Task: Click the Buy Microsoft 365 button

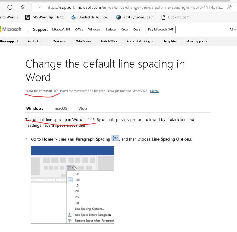Action: (x=161, y=30)
